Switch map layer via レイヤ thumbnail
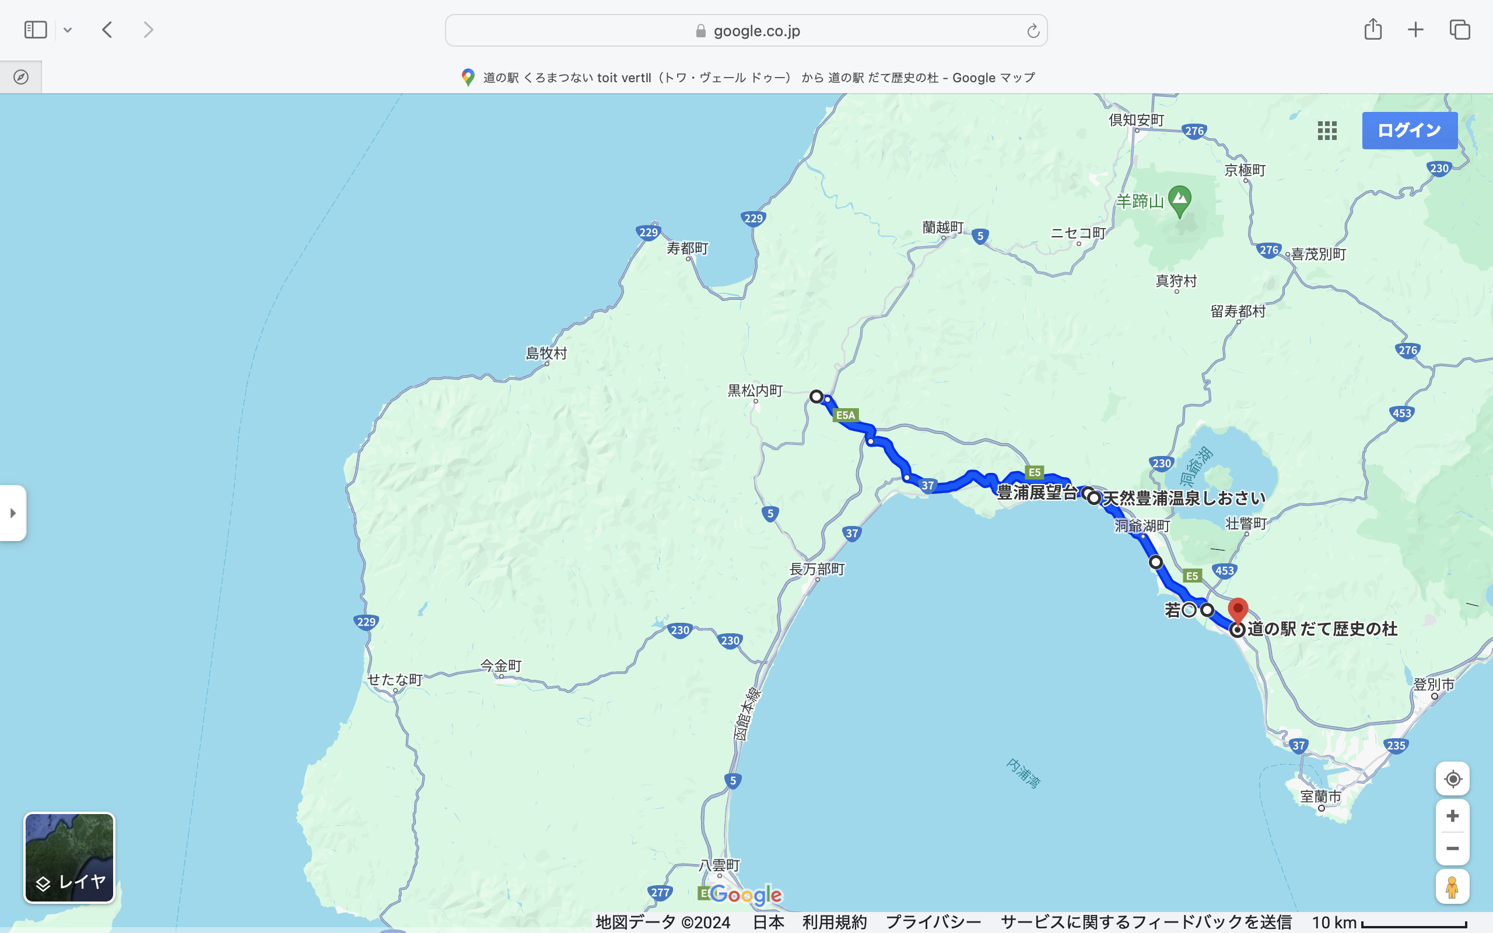The height and width of the screenshot is (933, 1493). 69,857
